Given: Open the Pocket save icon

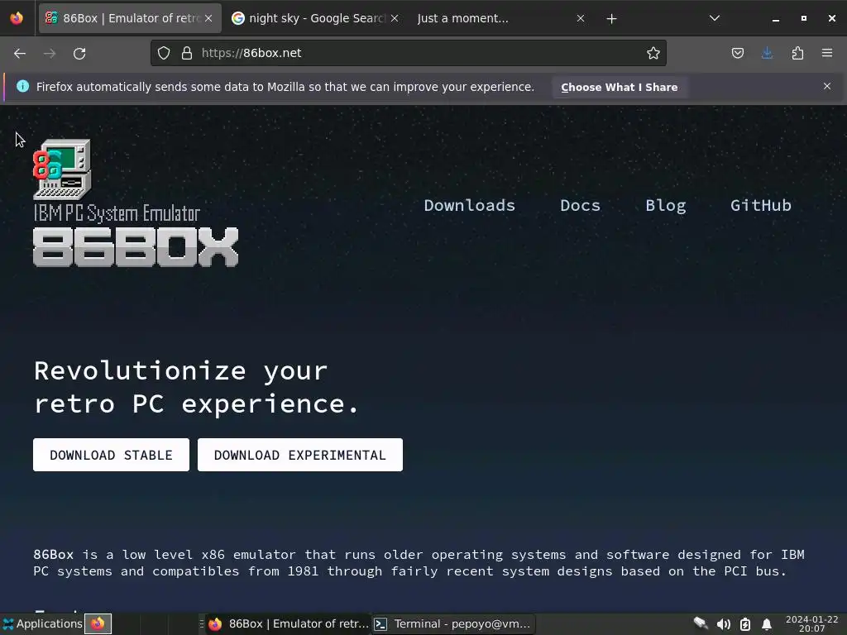Looking at the screenshot, I should (x=737, y=53).
